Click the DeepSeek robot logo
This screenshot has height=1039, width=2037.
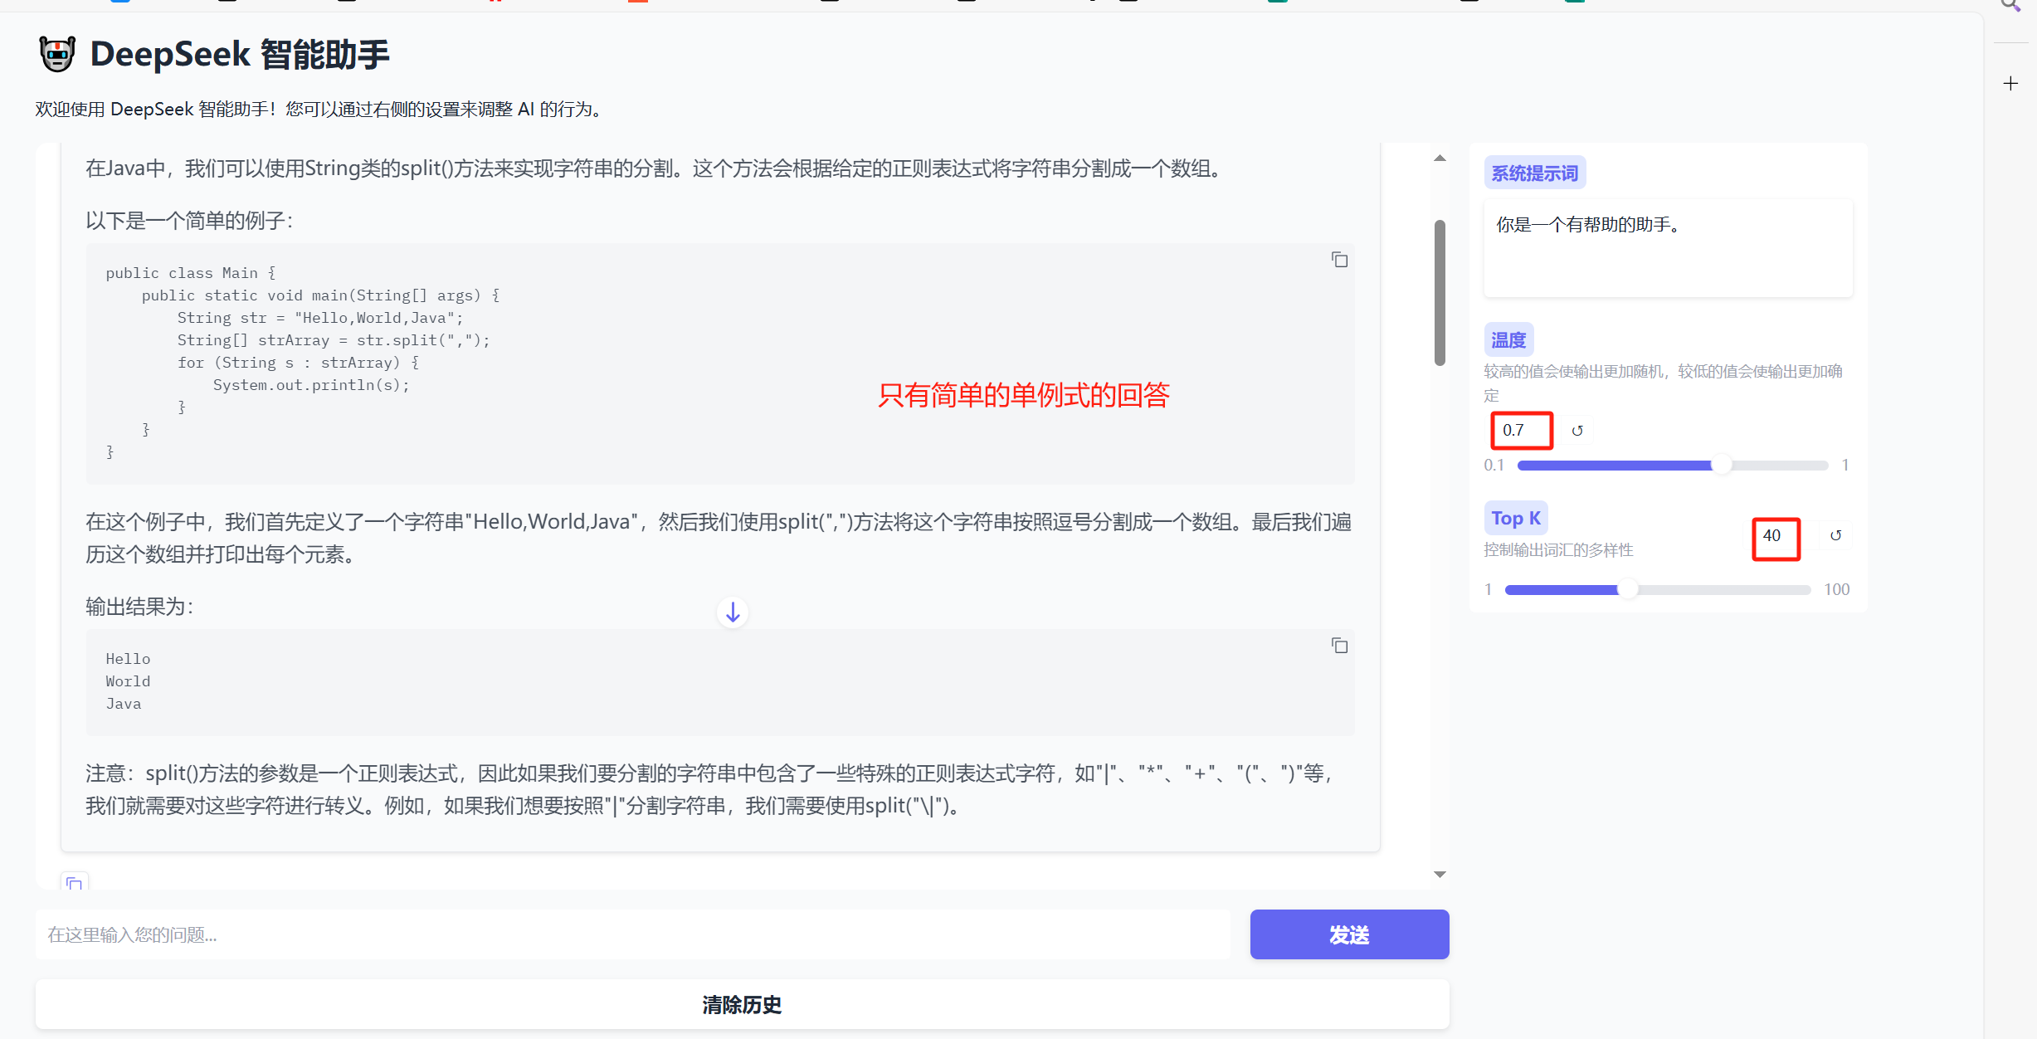[x=57, y=55]
